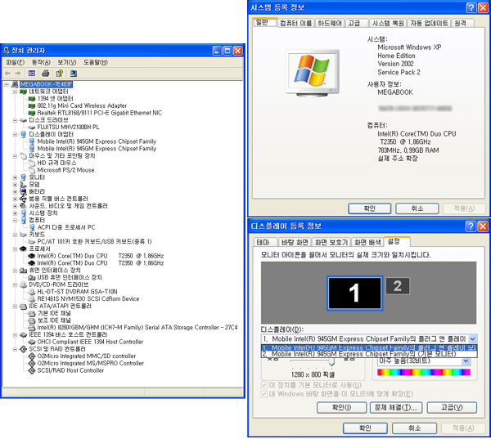491x439 pixels.
Task: Click the Back arrow in Device Manager toolbar
Action: [x=7, y=74]
